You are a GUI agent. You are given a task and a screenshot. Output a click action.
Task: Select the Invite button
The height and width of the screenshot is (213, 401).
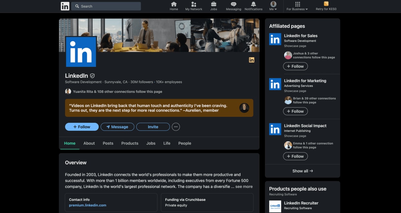pyautogui.click(x=153, y=127)
